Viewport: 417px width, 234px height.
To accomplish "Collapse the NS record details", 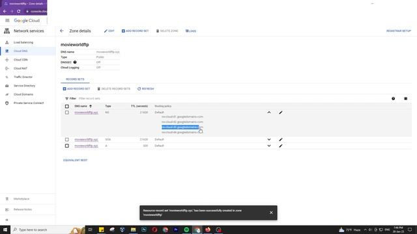I will pyautogui.click(x=269, y=112).
